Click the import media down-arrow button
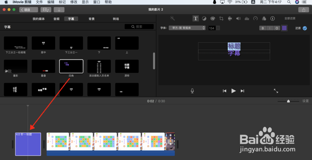312x160 pixels. (59, 10)
